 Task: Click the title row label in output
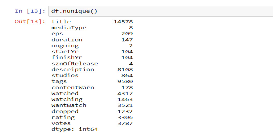click(61, 22)
